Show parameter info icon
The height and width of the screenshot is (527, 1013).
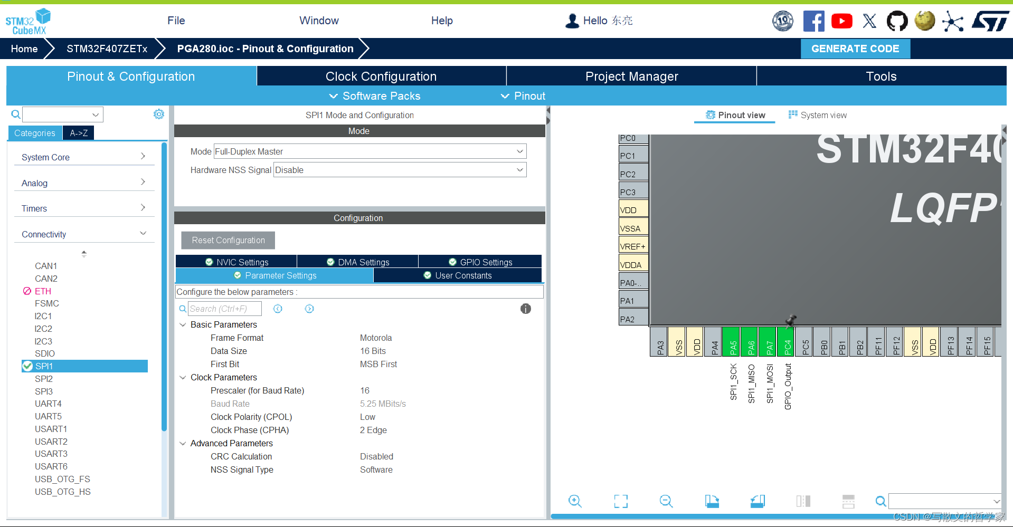(525, 309)
